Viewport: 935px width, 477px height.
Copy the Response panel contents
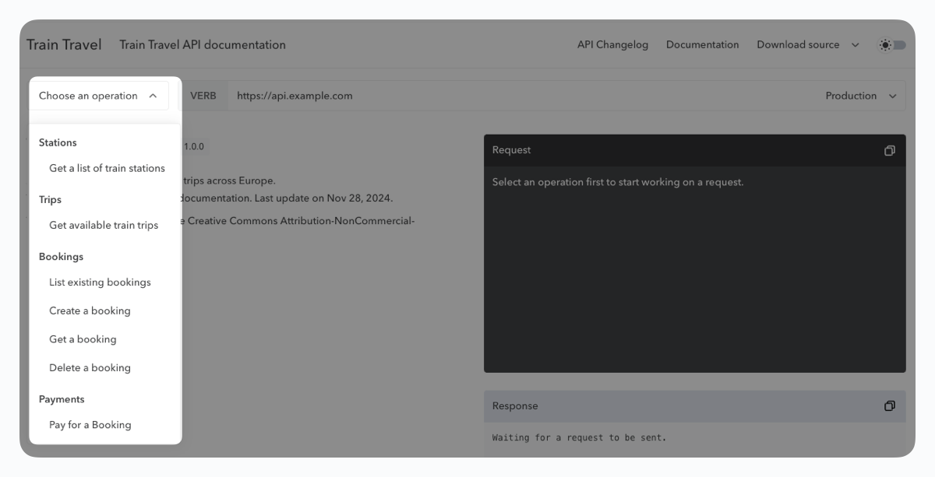pyautogui.click(x=889, y=405)
